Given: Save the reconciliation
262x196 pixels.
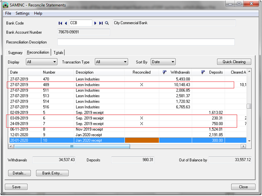Looking at the screenshot, I should point(16,187).
